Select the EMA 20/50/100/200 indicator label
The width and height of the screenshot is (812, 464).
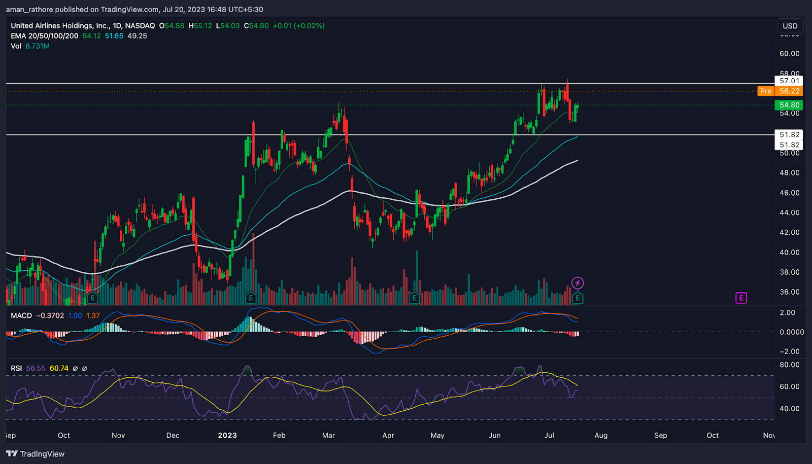(45, 36)
